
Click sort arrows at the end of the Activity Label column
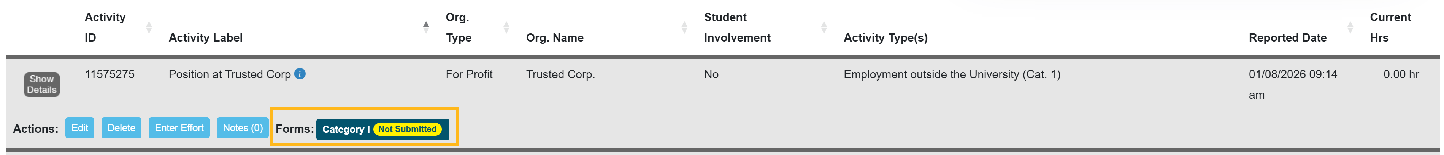click(x=426, y=27)
